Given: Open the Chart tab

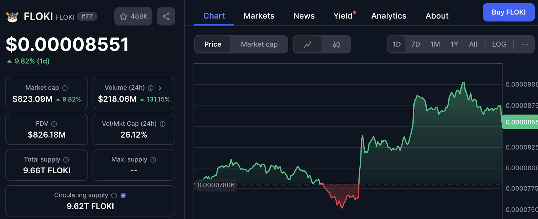Looking at the screenshot, I should [214, 16].
